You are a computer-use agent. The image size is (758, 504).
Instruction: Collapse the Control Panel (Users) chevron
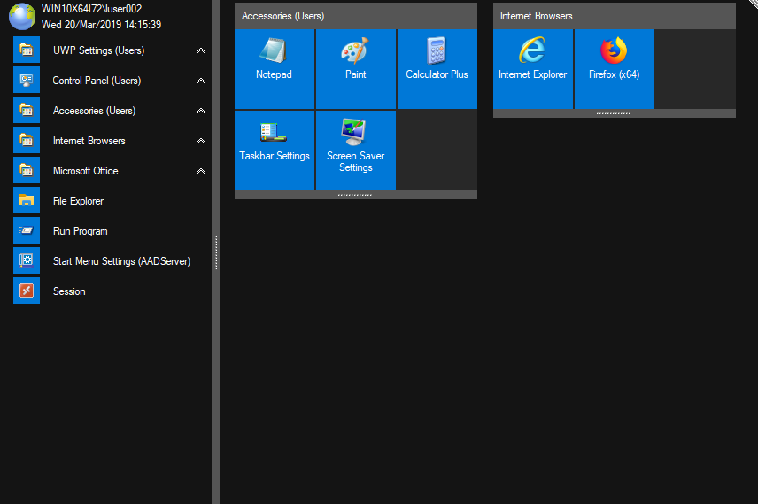pyautogui.click(x=201, y=81)
